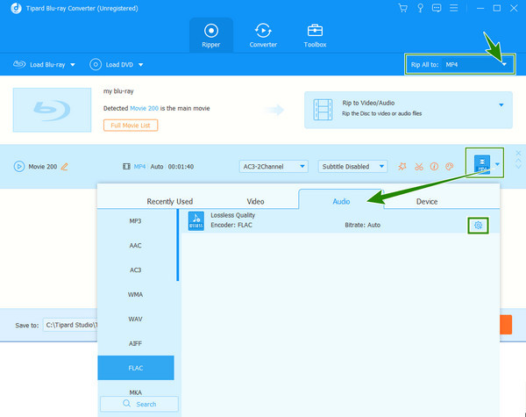The width and height of the screenshot is (526, 417).
Task: Select WMA in the format list
Action: point(136,294)
